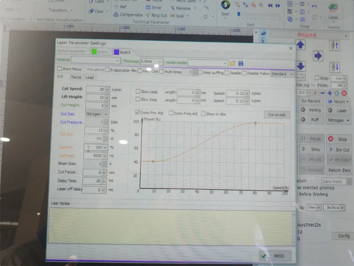Viewport: 354px width, 266px height.
Task: Enable the Short Move checkbox
Action: click(59, 69)
